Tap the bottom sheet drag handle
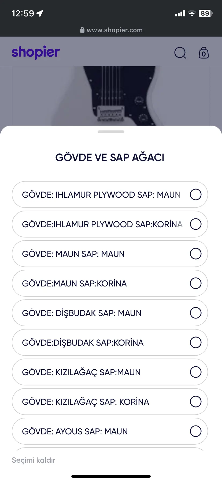The height and width of the screenshot is (482, 222). [111, 132]
